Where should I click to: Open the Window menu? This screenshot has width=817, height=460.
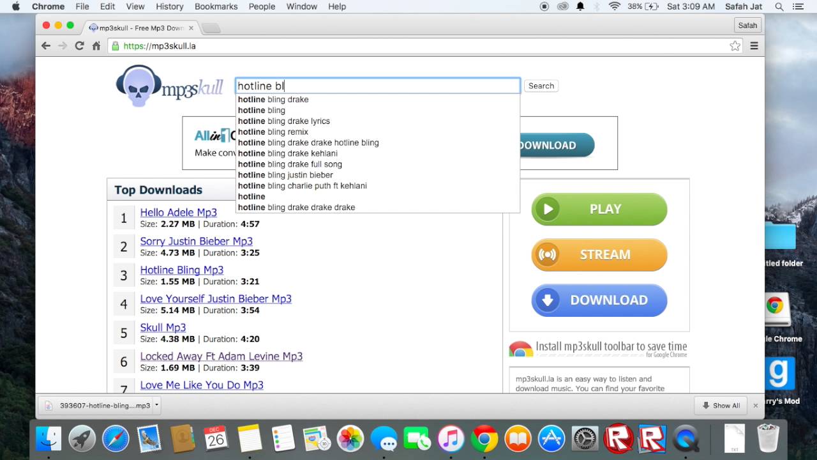pyautogui.click(x=302, y=6)
